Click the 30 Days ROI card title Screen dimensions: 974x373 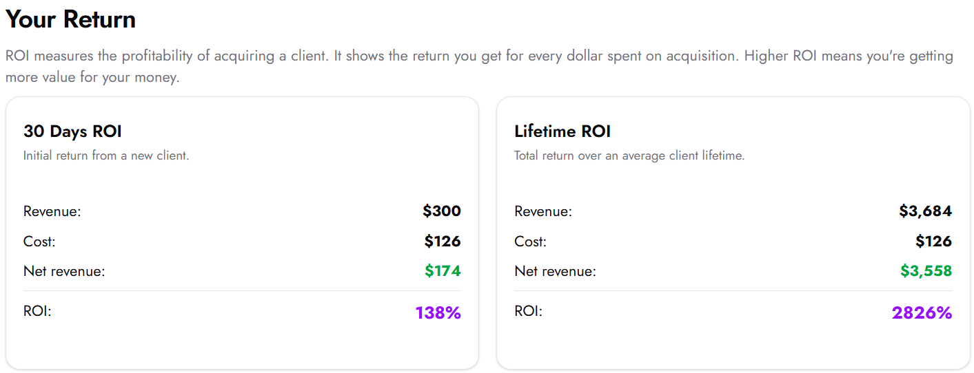(x=72, y=131)
